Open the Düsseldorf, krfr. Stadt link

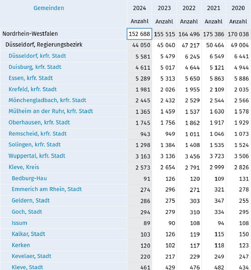[x=37, y=56]
